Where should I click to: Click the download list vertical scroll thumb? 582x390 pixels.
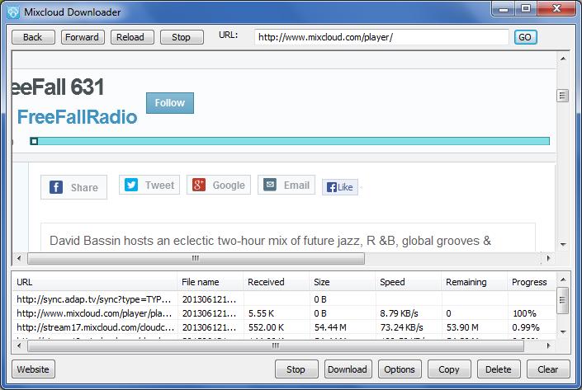click(x=563, y=300)
